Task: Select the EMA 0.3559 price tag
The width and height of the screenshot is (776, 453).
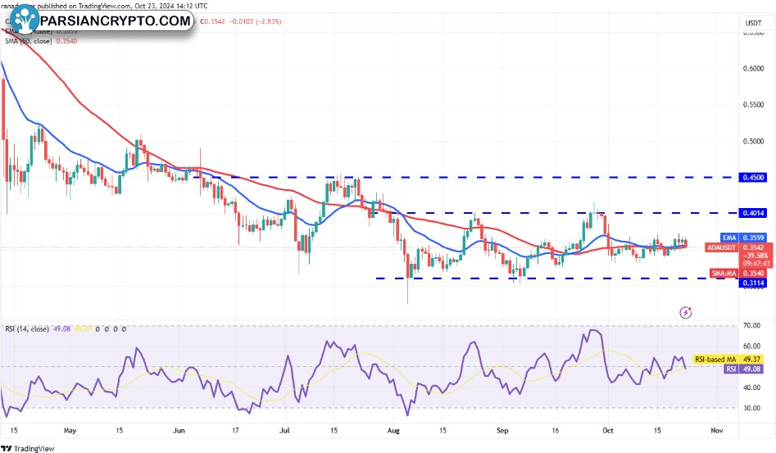Action: [743, 238]
